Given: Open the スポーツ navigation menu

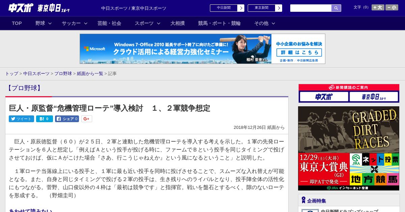Looking at the screenshot, I should [144, 23].
